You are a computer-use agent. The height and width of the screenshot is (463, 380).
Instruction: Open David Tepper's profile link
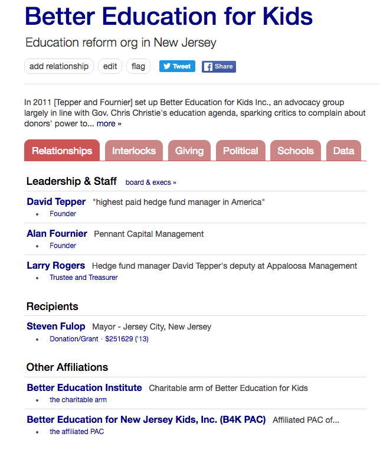56,202
